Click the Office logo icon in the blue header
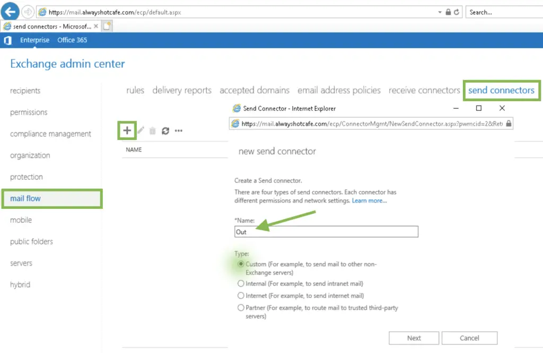543x353 pixels. (7, 40)
